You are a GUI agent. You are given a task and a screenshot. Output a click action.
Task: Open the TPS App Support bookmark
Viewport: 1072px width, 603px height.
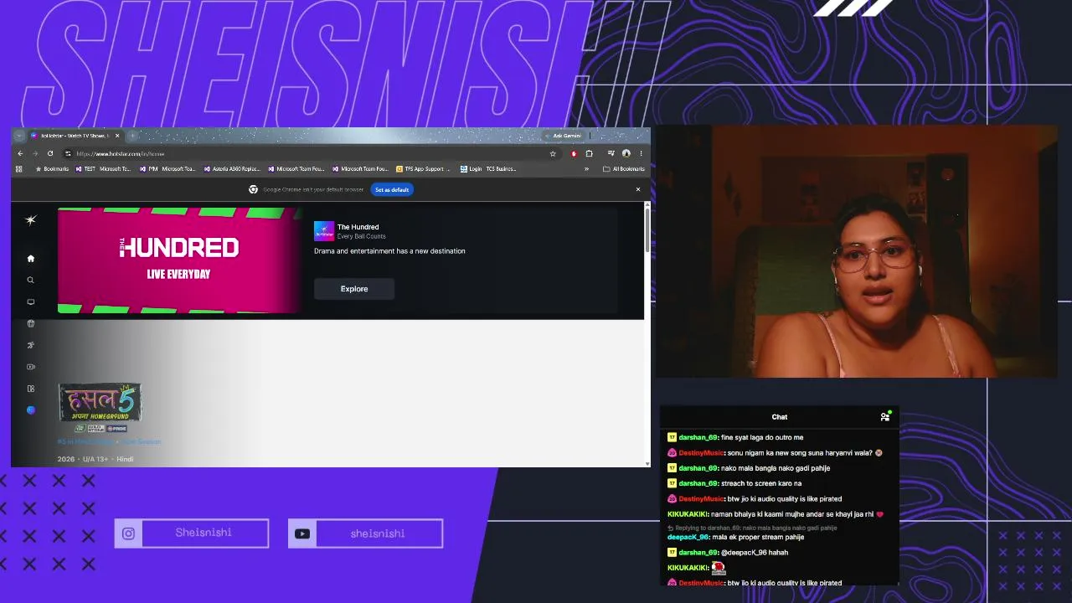tap(423, 169)
